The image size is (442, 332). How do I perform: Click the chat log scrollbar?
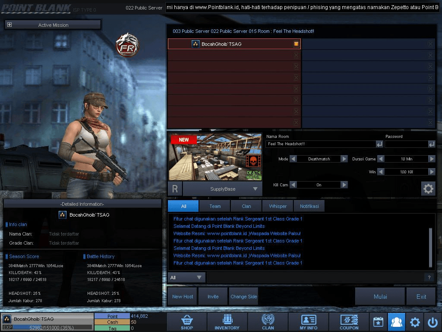click(430, 247)
